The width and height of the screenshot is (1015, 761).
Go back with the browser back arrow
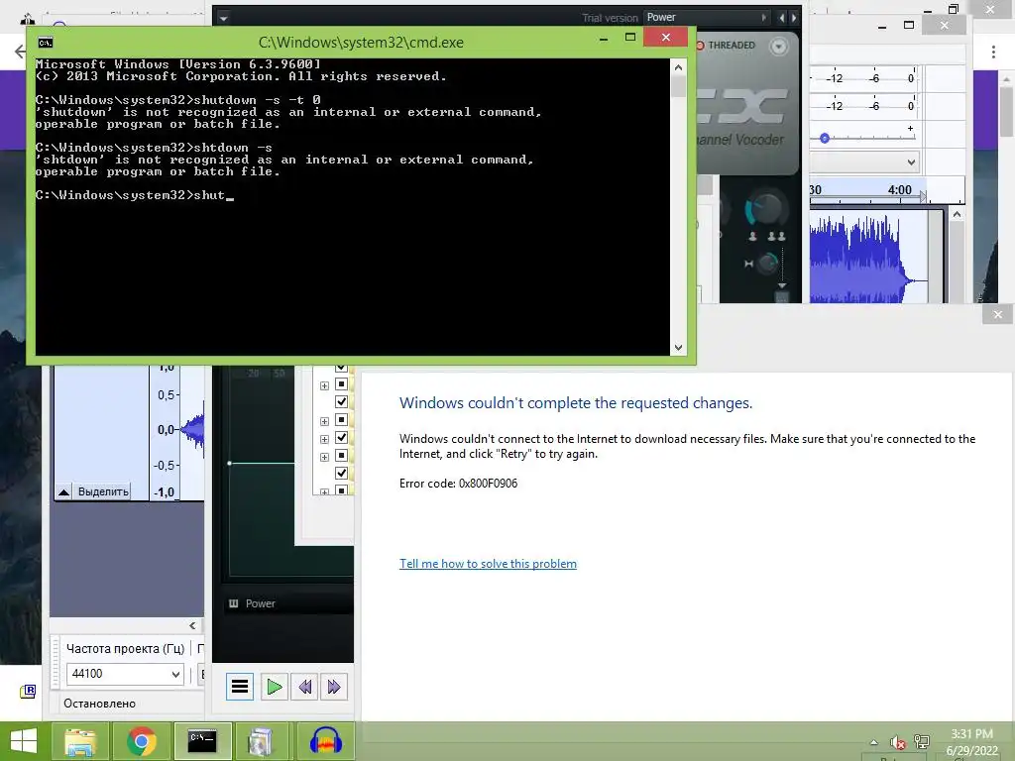pos(20,52)
